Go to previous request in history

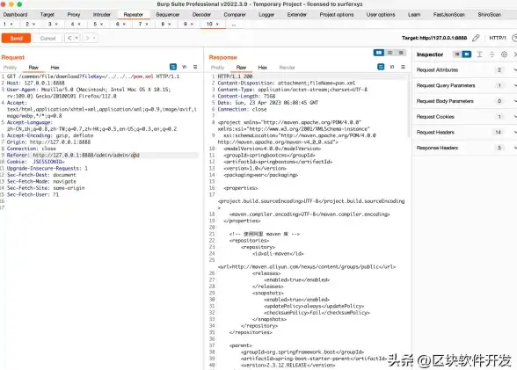click(x=69, y=38)
